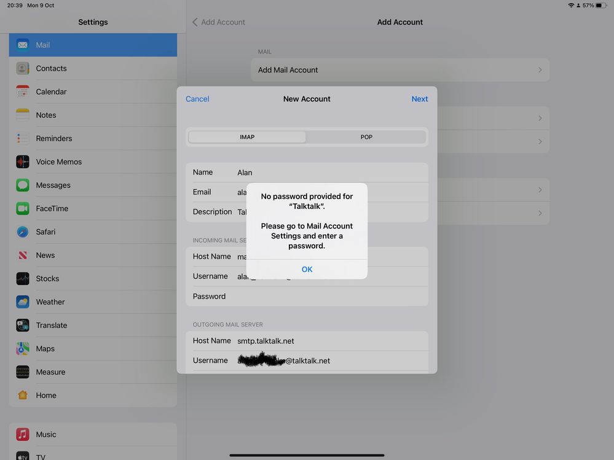614x460 pixels.
Task: Dismiss the alert with OK
Action: [x=307, y=269]
